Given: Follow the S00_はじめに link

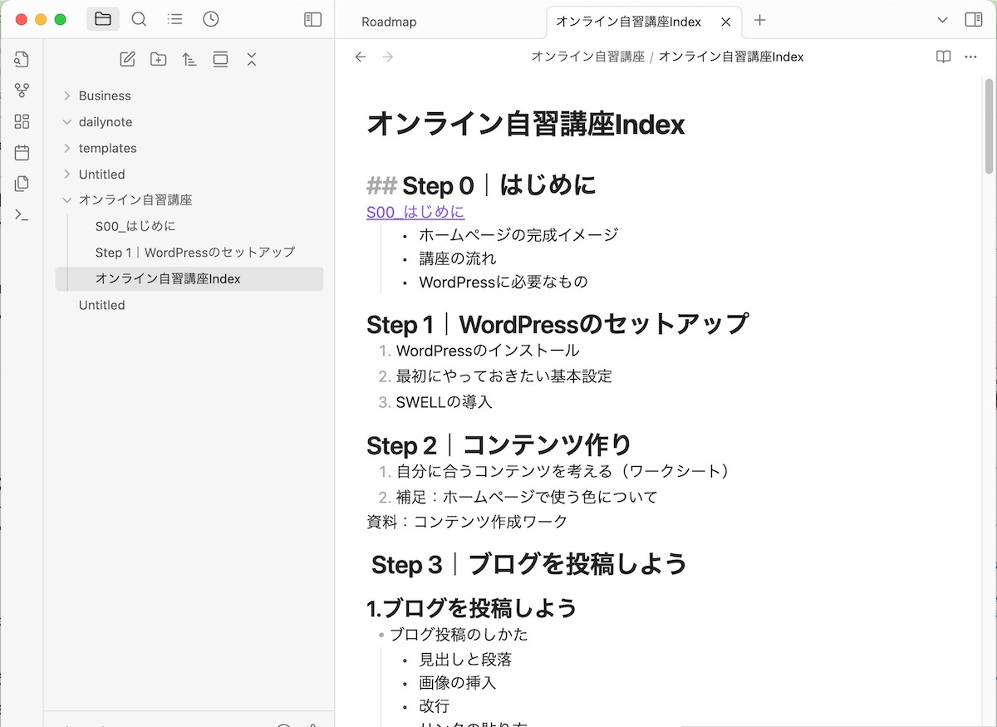Looking at the screenshot, I should [415, 212].
